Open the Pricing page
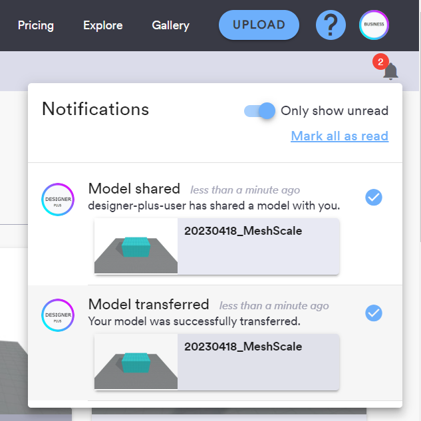This screenshot has height=421, width=421. pos(36,25)
